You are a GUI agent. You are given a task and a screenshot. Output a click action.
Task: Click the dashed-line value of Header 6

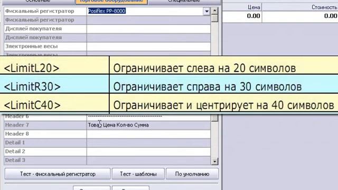(125, 116)
